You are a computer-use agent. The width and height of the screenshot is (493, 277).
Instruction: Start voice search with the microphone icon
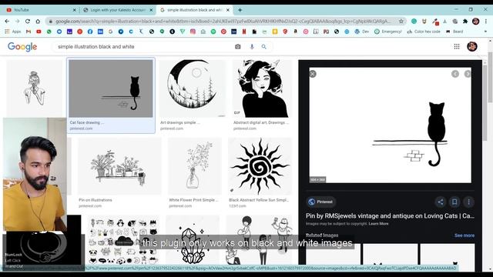point(252,46)
